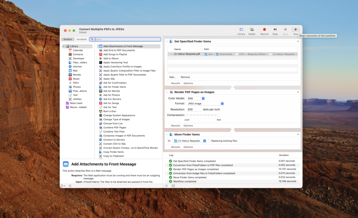The width and height of the screenshot is (358, 218).
Task: Click the Run workflow play icon
Action: (x=296, y=30)
